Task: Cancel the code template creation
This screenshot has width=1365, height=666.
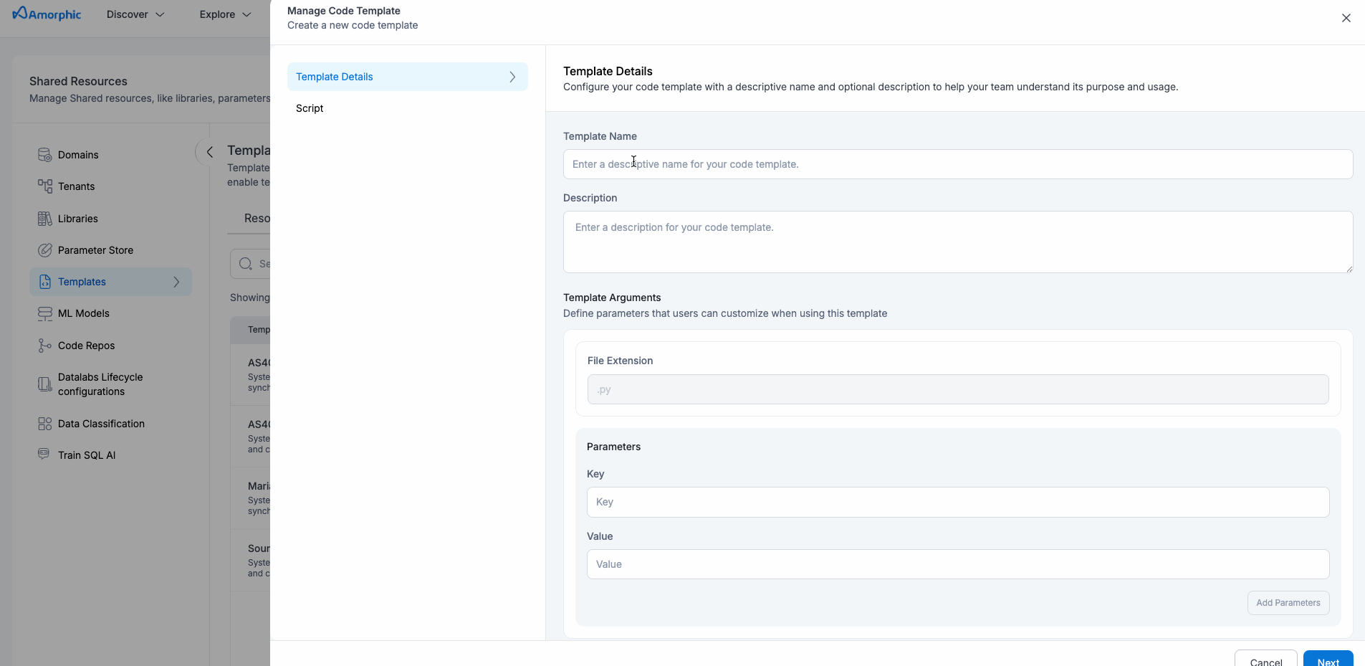Action: (1265, 660)
